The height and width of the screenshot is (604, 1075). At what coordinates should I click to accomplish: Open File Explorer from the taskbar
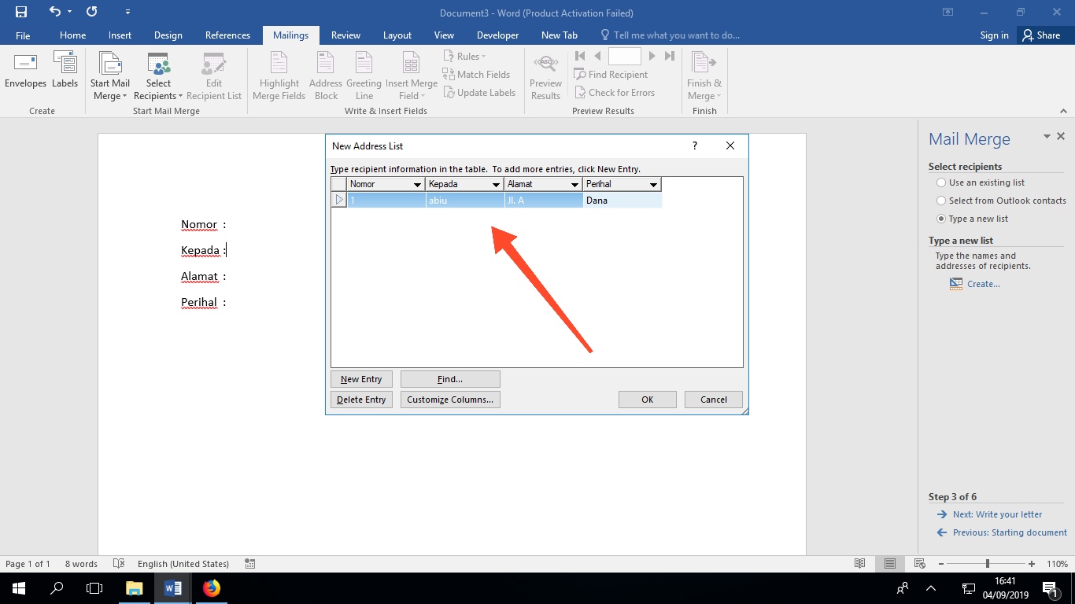[x=134, y=587]
